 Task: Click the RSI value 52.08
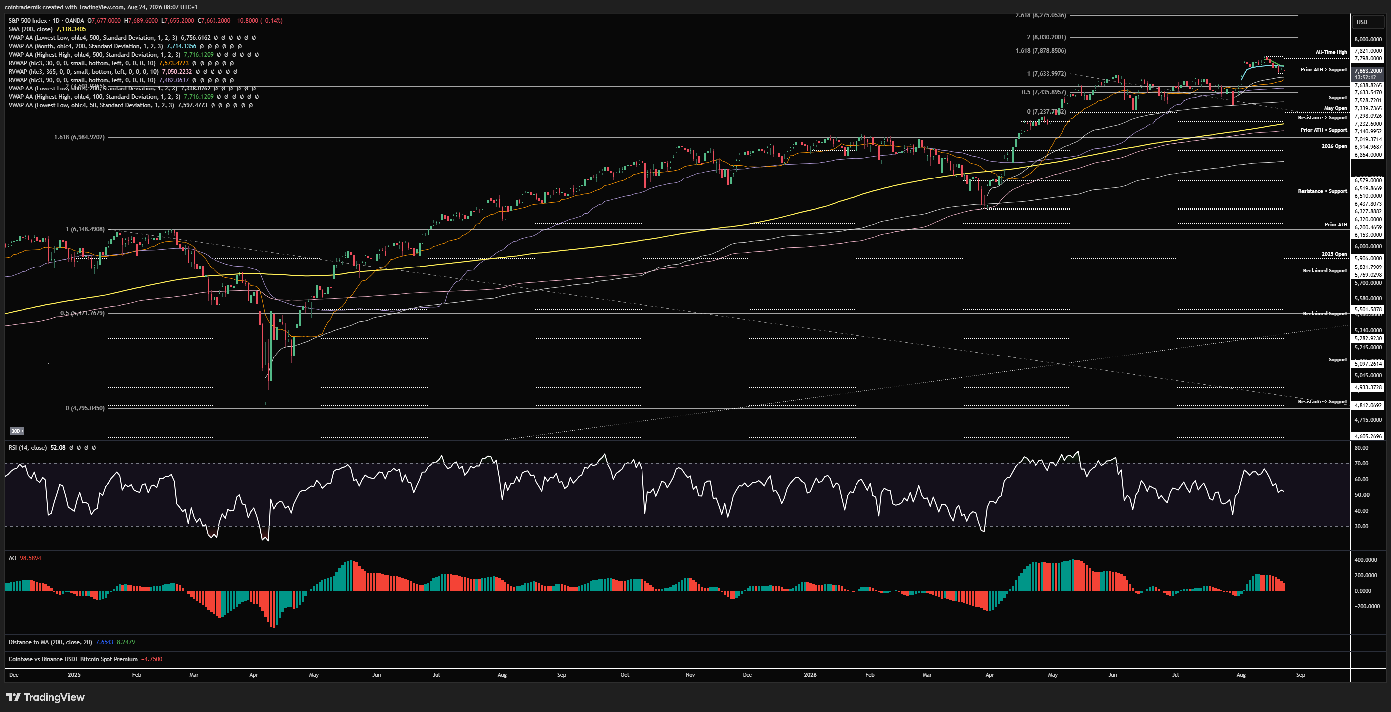(58, 447)
